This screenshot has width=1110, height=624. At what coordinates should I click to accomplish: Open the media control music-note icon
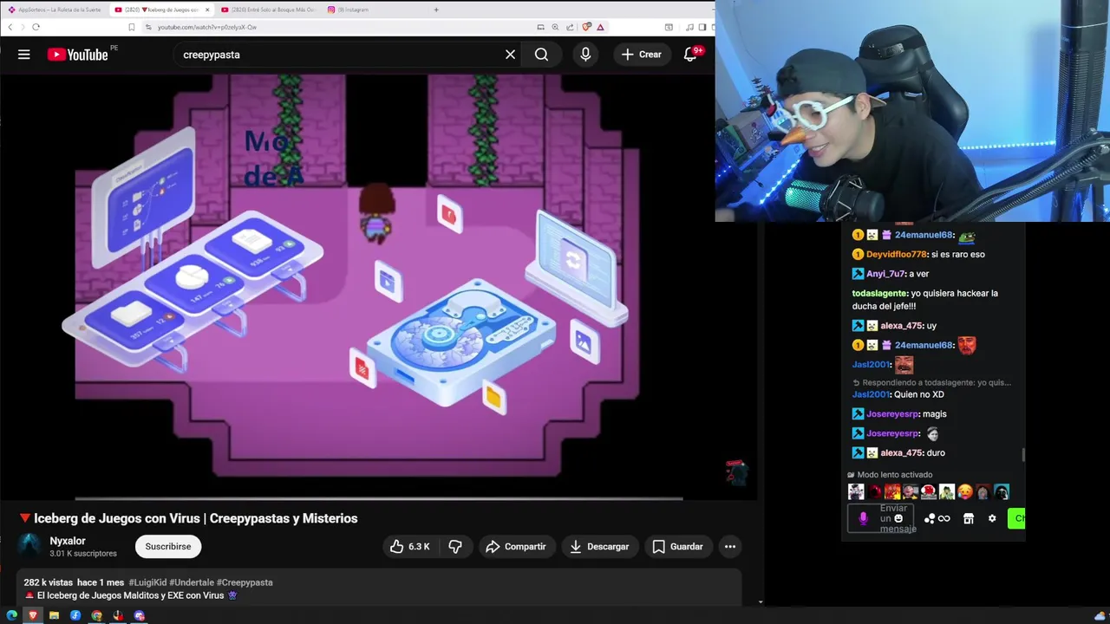coord(689,27)
